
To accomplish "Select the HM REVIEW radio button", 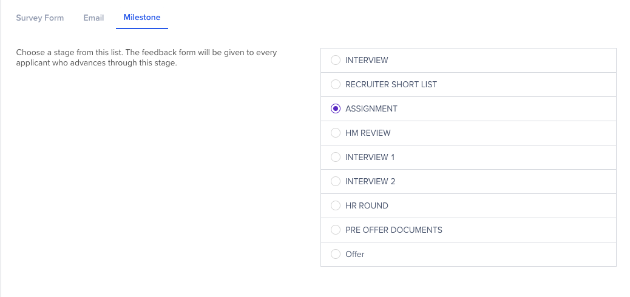I will pos(336,133).
